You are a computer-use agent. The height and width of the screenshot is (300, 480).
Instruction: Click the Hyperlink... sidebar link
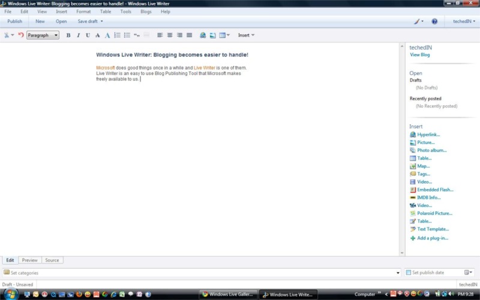(x=428, y=134)
